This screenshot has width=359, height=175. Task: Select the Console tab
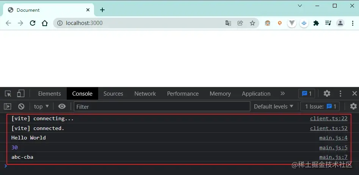point(82,93)
